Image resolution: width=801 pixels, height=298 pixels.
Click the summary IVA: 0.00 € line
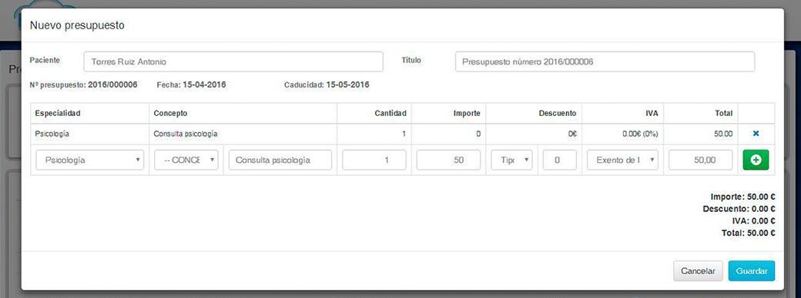coord(754,220)
